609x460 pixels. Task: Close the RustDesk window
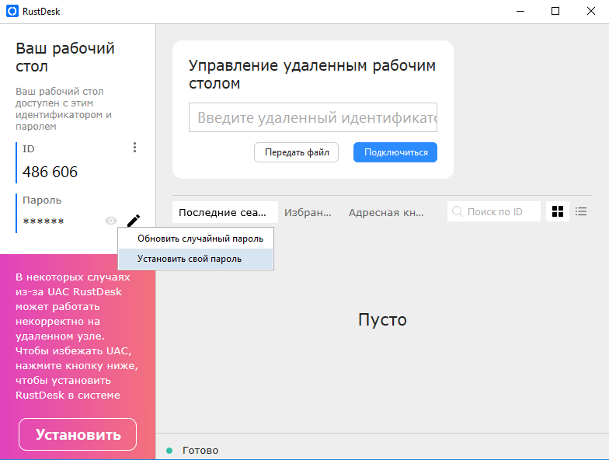point(590,11)
